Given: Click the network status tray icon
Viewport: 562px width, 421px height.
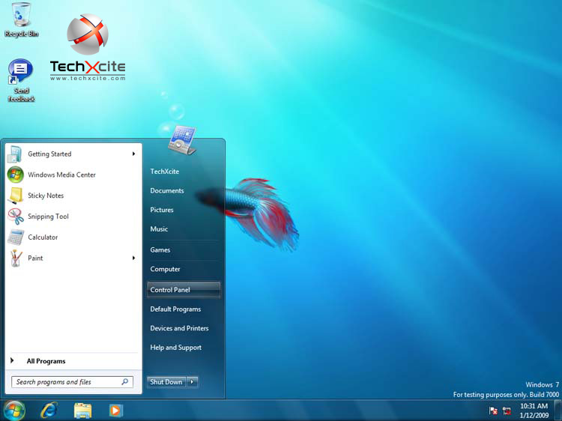Looking at the screenshot, I should 507,411.
